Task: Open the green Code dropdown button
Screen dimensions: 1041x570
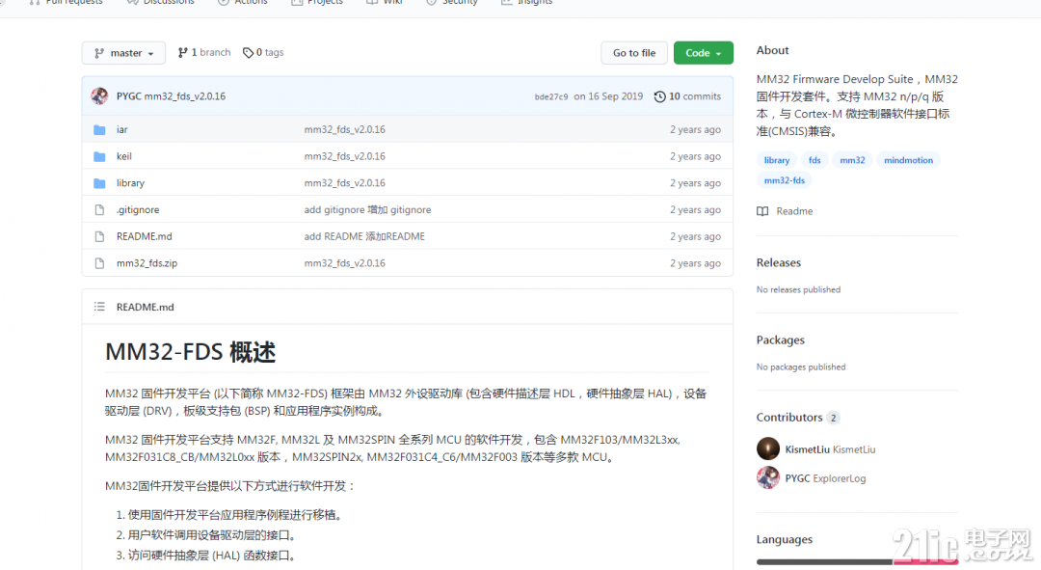Action: pos(703,53)
